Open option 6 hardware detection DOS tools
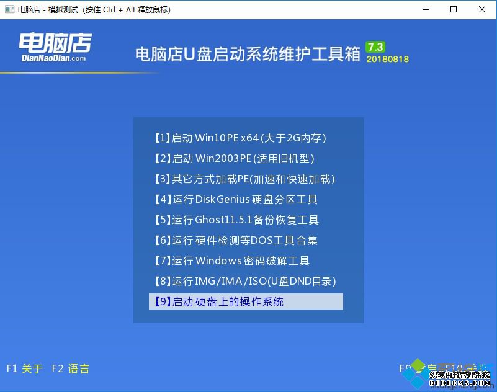Viewport: 497px width, 392px height. (x=236, y=240)
